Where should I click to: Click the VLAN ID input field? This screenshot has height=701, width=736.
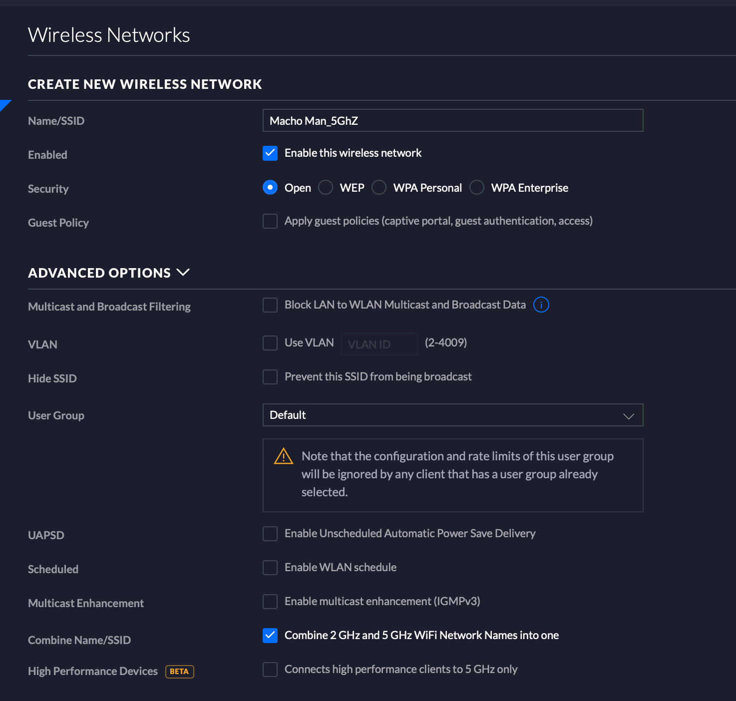pyautogui.click(x=379, y=344)
